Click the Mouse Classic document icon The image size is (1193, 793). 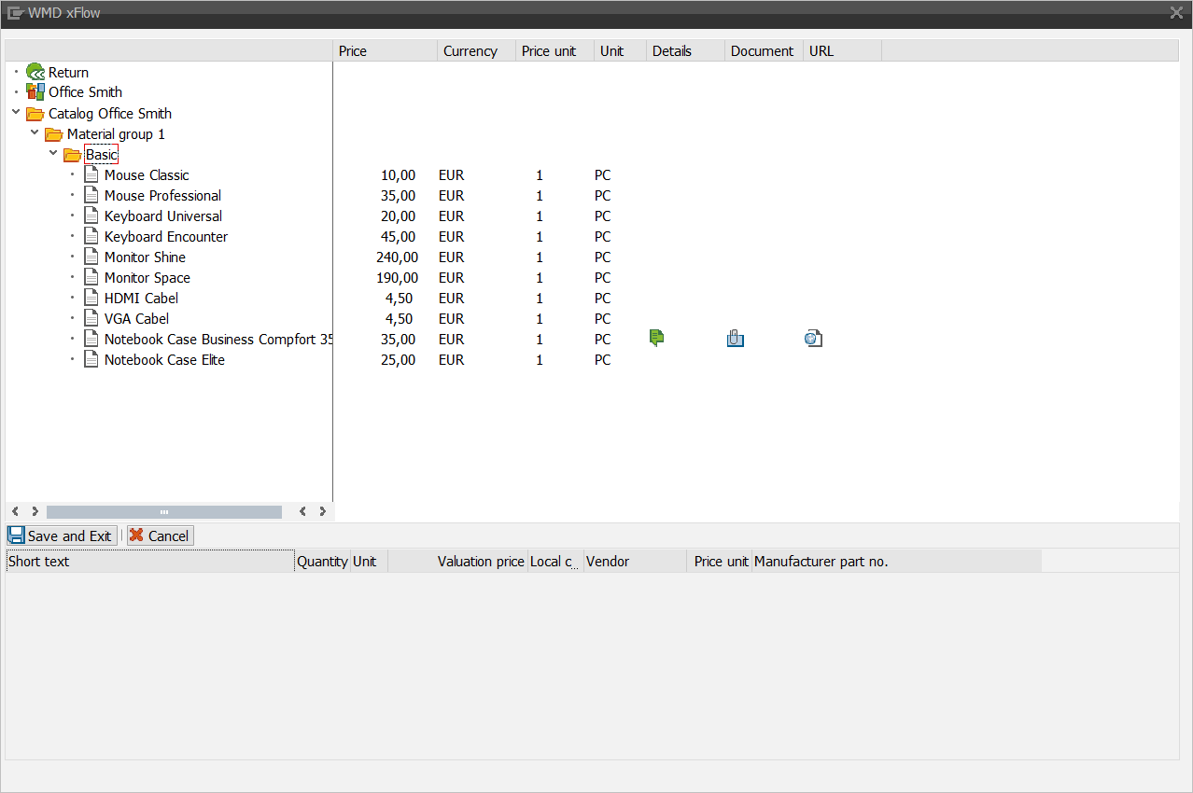[x=91, y=174]
